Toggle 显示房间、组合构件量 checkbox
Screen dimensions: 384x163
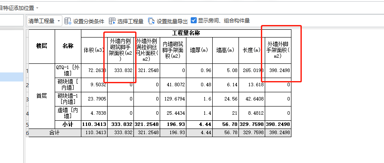[x=193, y=21]
